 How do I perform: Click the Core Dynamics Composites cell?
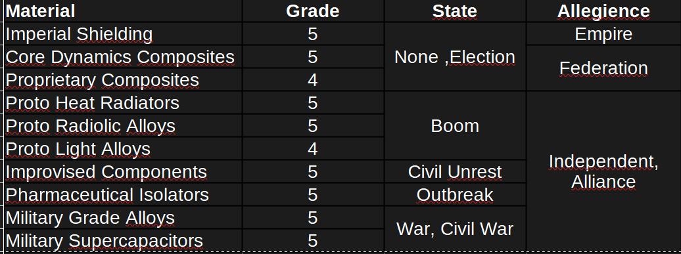pyautogui.click(x=123, y=57)
